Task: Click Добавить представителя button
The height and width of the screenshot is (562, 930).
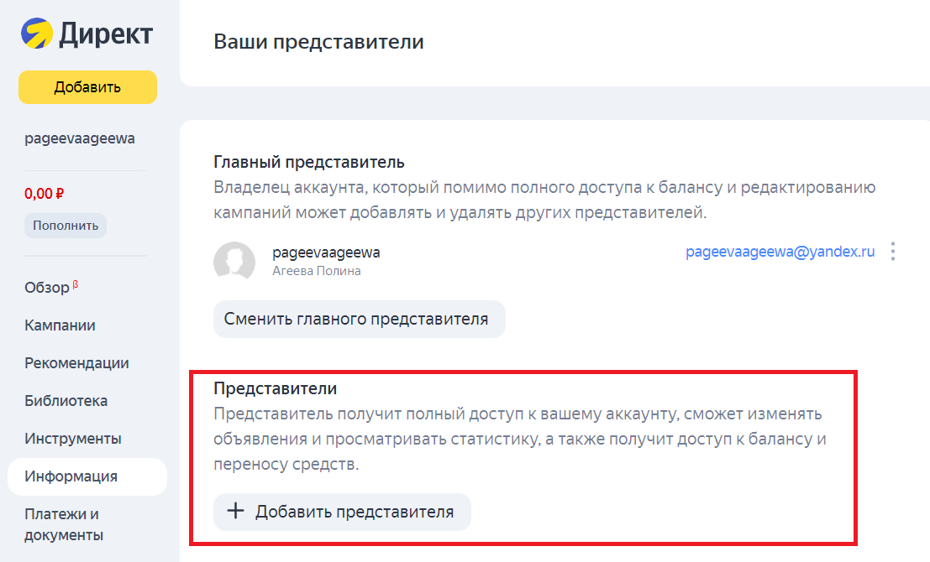Action: (x=343, y=512)
